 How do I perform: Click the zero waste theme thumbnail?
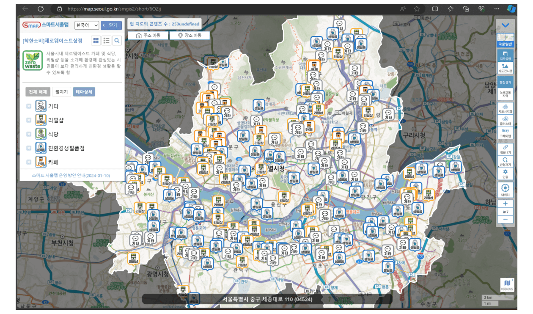[33, 60]
